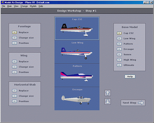Select the Fuselage Position option
154x123 pixels.
coord(14,43)
